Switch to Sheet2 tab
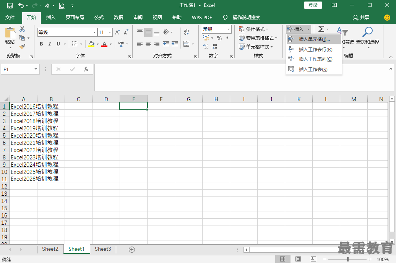Screen dimensions: 396x263 (x=50, y=249)
